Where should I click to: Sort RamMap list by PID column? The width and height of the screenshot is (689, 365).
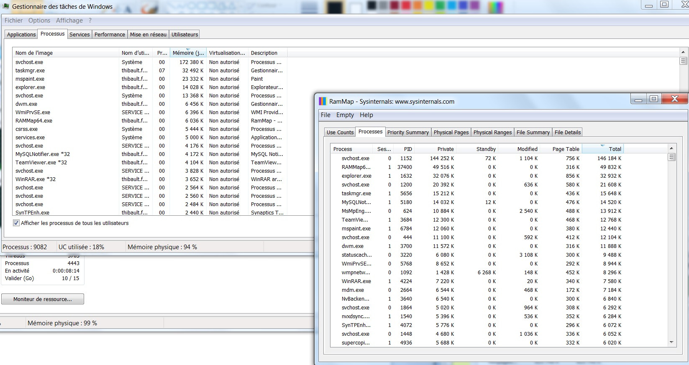[404, 149]
